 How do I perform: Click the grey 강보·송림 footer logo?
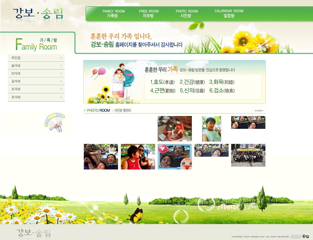point(34,233)
